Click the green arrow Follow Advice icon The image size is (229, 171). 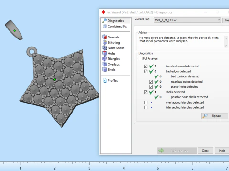pos(161,151)
